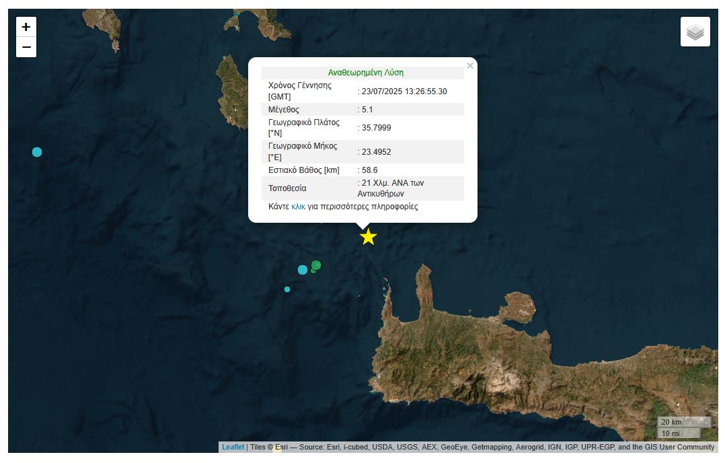
Task: Click the origin time 23/07/2025 13:26:55.30
Action: coord(404,92)
